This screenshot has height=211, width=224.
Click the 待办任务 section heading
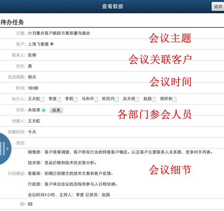point(12,22)
